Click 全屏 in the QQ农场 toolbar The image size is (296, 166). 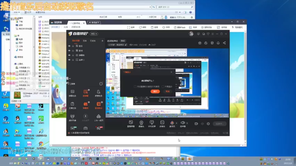click(131, 27)
